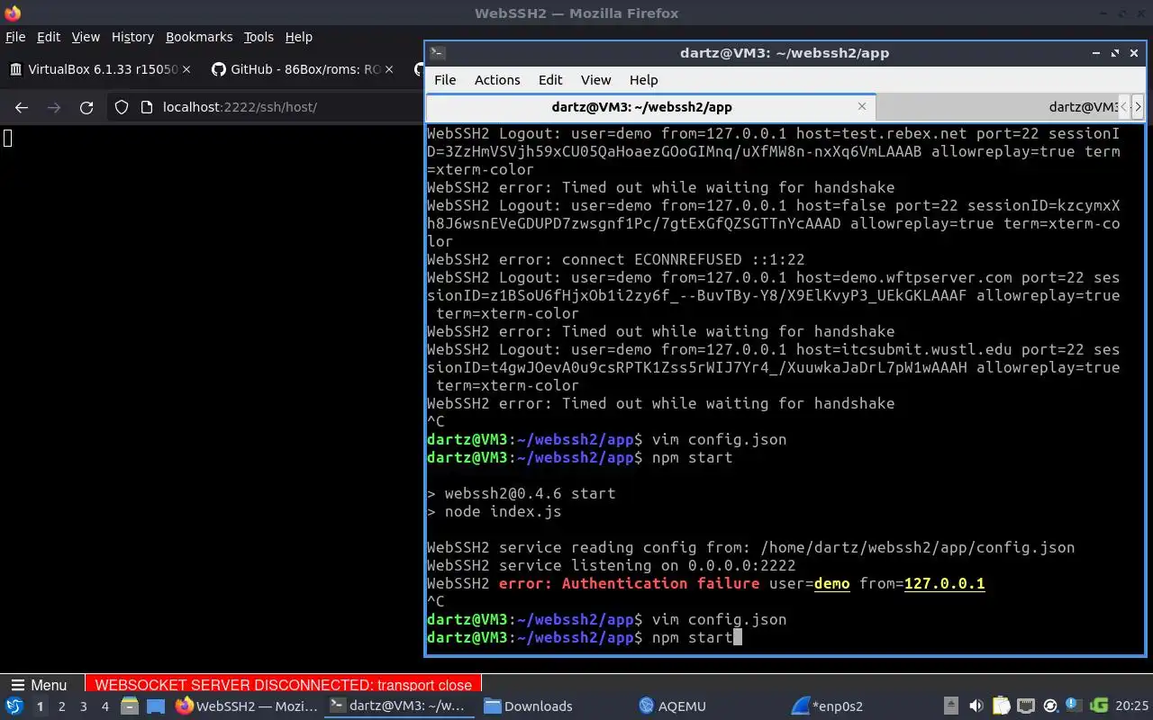Image resolution: width=1153 pixels, height=720 pixels.
Task: Open the Firefox File menu
Action: tap(15, 37)
